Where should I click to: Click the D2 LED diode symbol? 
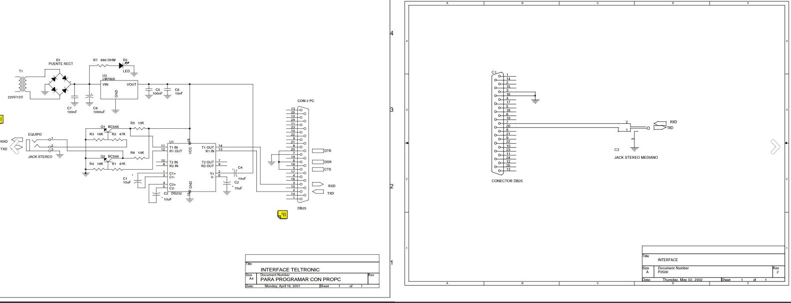(122, 65)
